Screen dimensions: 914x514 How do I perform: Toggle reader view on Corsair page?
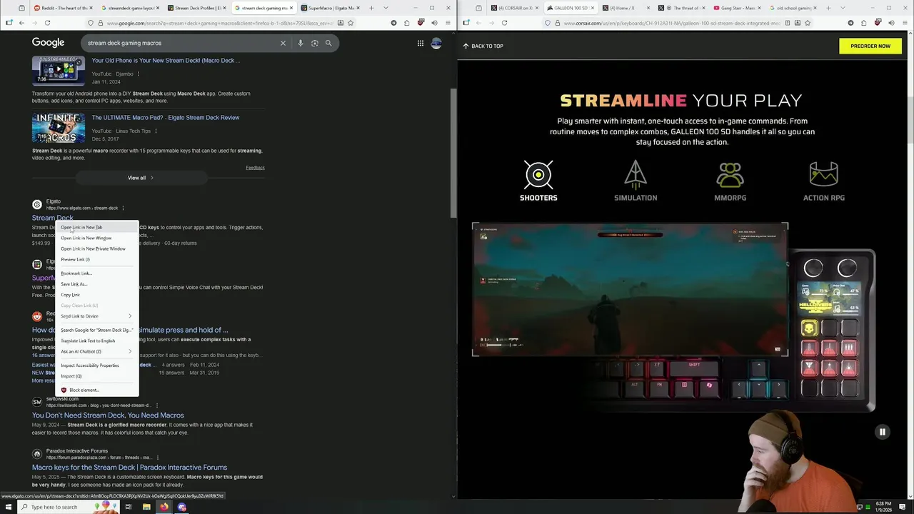[x=788, y=23]
